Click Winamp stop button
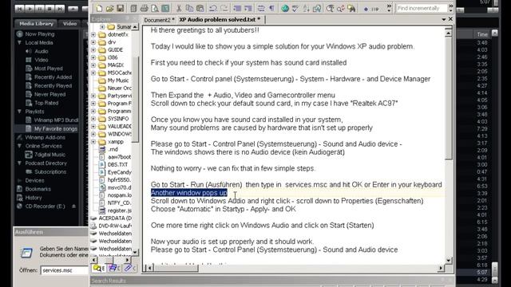The width and height of the screenshot is (511, 287). coord(50,9)
